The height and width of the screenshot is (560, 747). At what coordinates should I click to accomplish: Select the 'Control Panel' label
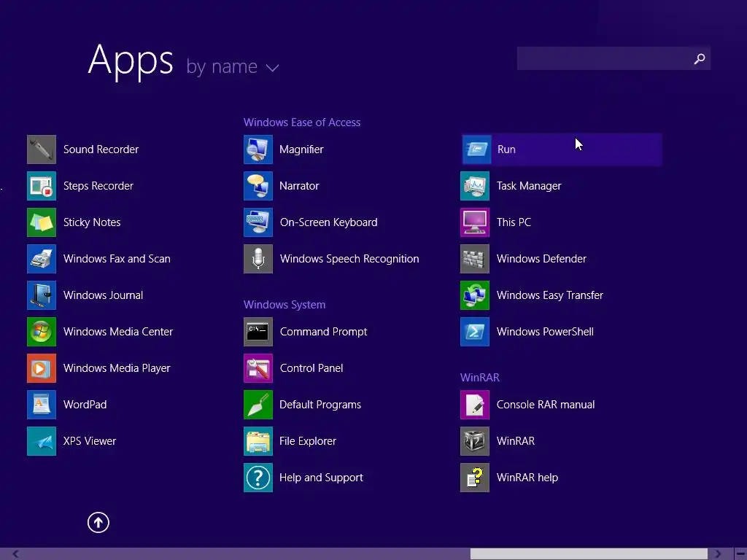(311, 368)
